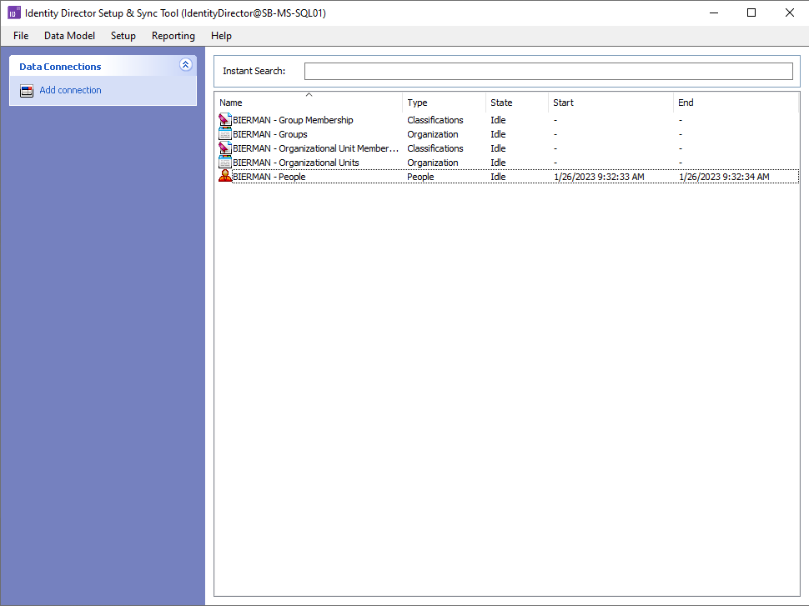
Task: Open the File menu
Action: point(21,36)
